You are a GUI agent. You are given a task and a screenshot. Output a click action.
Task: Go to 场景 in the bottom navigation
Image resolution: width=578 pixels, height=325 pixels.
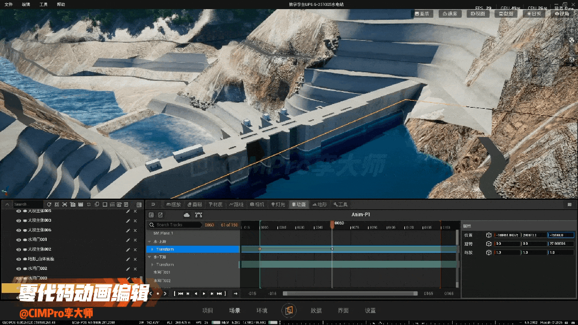[x=235, y=311]
